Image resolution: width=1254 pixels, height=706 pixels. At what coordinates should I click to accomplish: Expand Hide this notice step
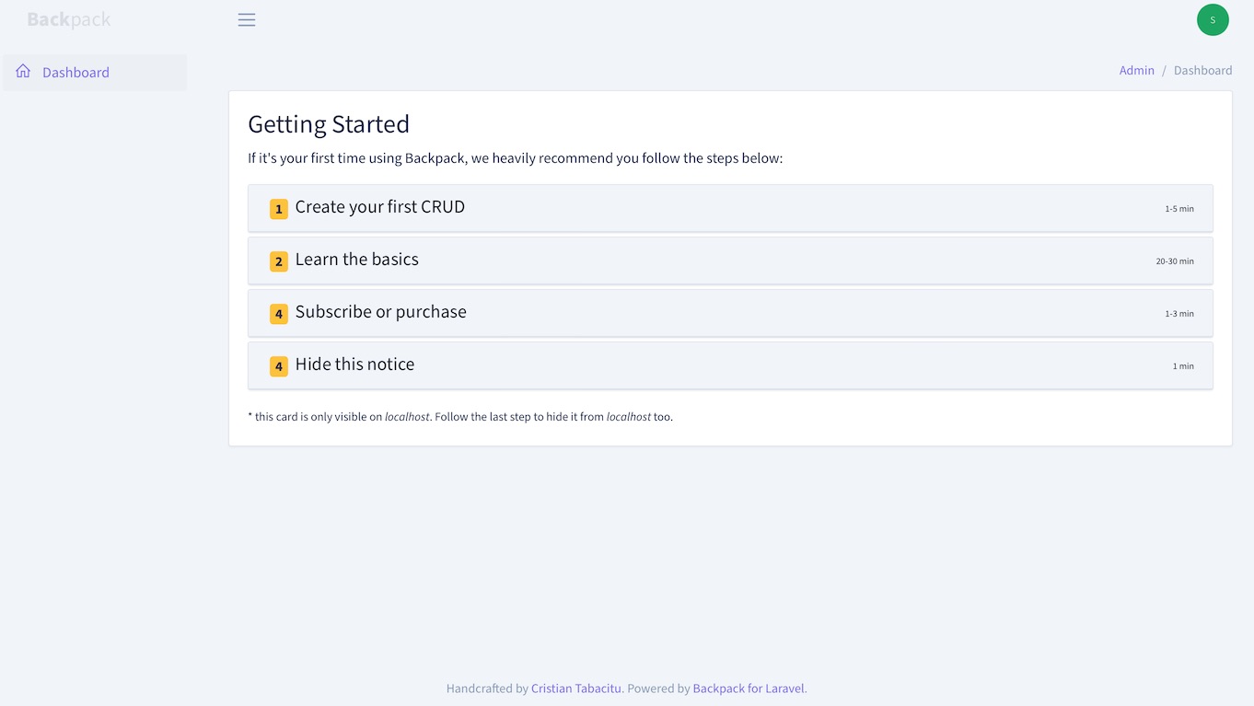[730, 365]
